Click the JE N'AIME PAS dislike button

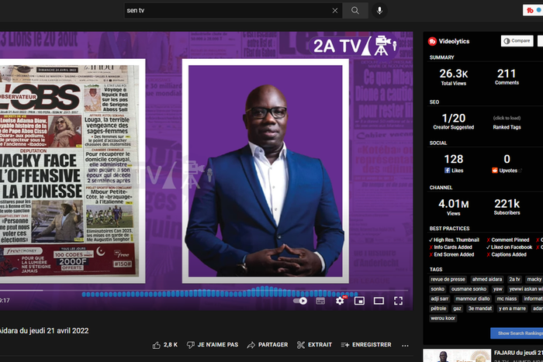click(x=213, y=345)
